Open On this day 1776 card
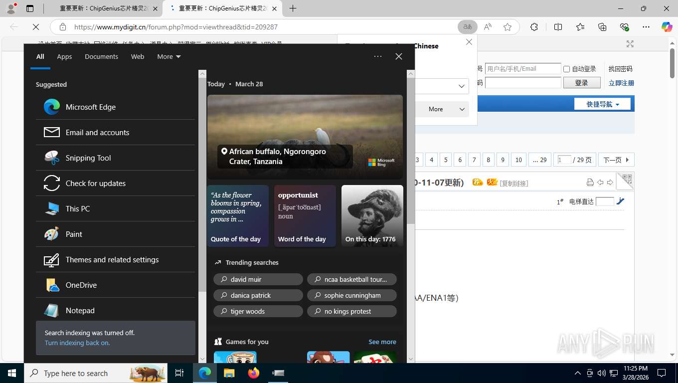 (x=372, y=216)
